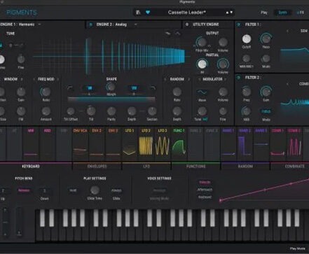This screenshot has height=254, width=309.
Task: Open Engine 2 Analog type dropdown
Action: [135, 24]
